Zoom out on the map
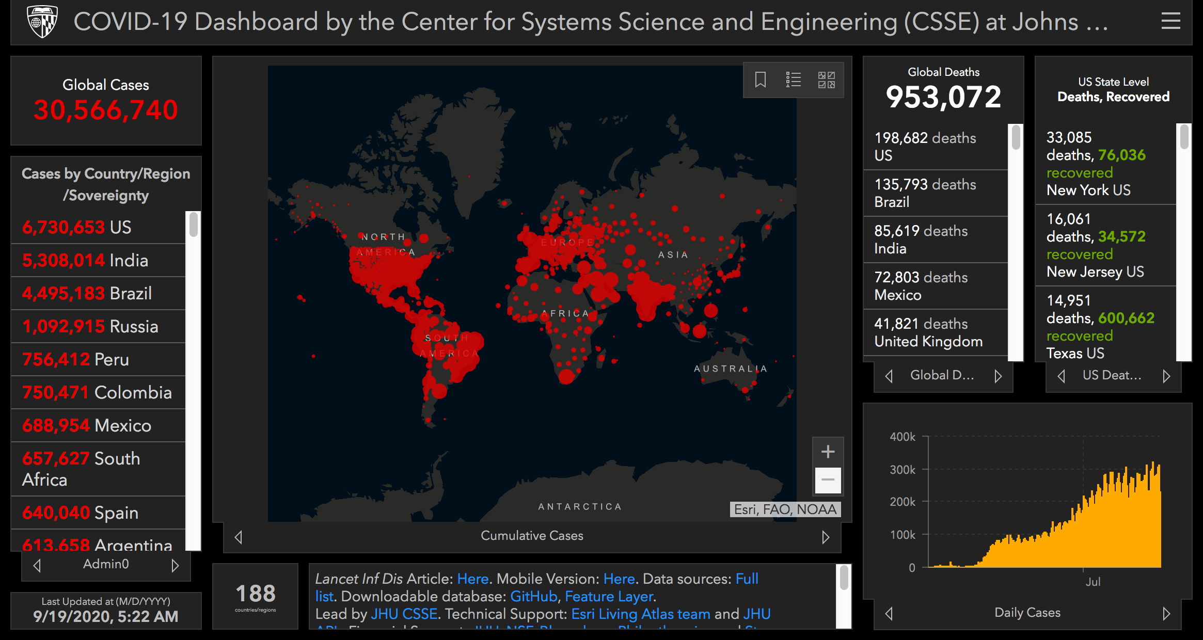The width and height of the screenshot is (1203, 640). [828, 480]
